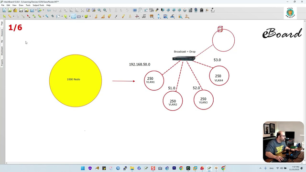The image size is (306, 172).
Task: Click the flashlight spotlight tool
Action: (157, 10)
